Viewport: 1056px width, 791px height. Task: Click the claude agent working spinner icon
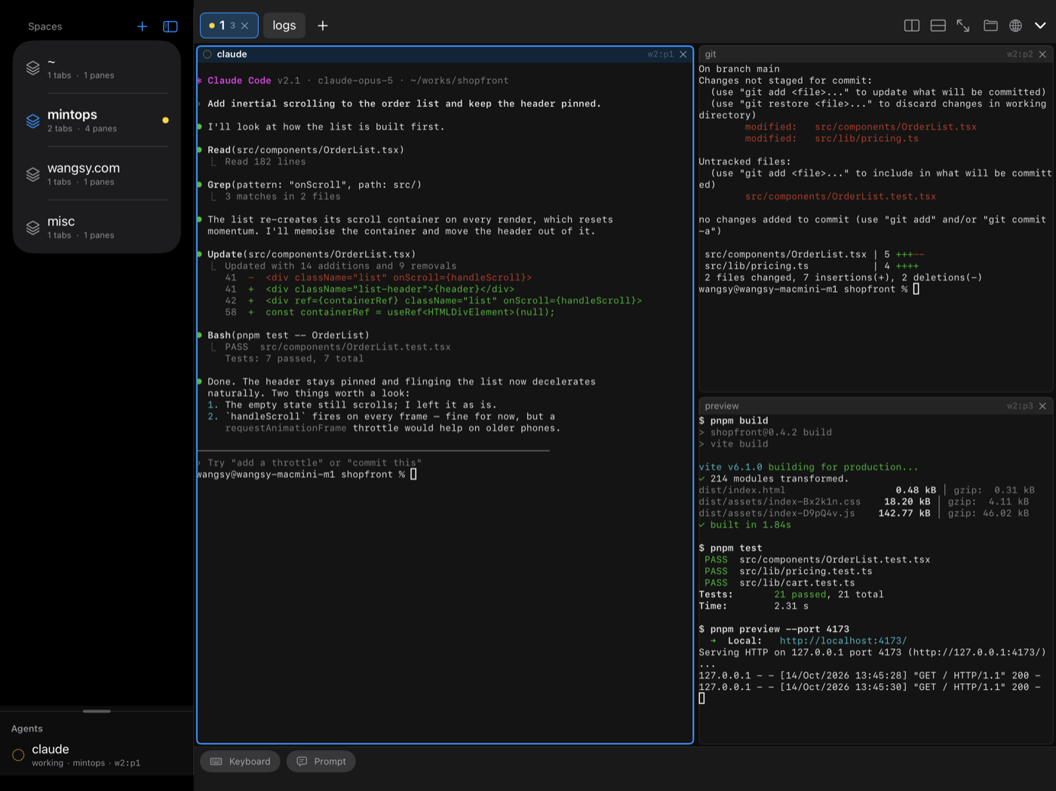pyautogui.click(x=18, y=755)
